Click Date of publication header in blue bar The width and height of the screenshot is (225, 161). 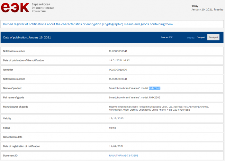(x=27, y=38)
